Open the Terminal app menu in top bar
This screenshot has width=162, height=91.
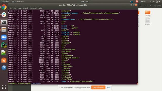click(x=18, y=2)
